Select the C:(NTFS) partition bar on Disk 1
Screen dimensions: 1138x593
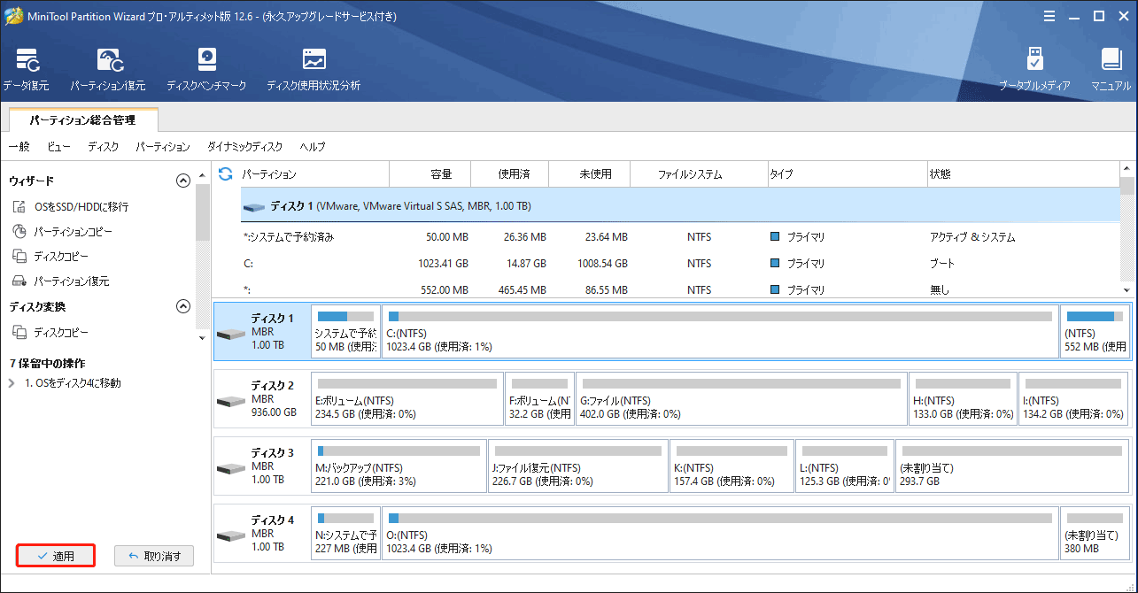719,332
